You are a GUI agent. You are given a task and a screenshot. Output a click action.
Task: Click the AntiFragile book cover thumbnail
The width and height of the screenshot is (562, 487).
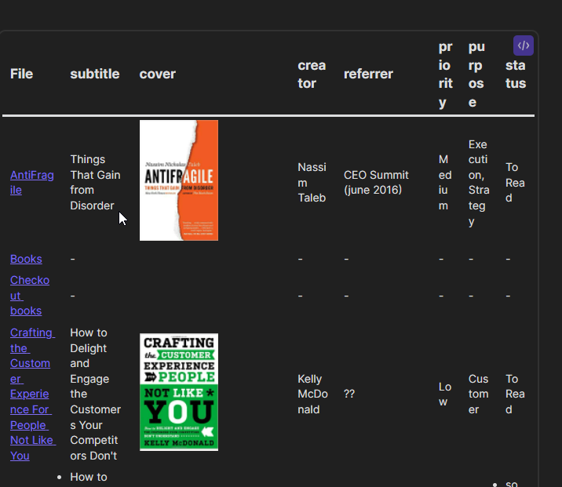coord(179,180)
